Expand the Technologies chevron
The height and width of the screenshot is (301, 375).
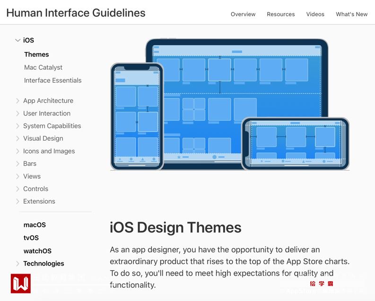click(x=17, y=264)
